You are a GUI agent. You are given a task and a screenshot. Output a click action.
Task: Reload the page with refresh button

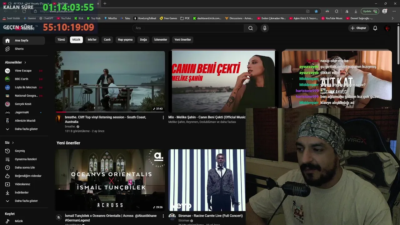[24, 11]
